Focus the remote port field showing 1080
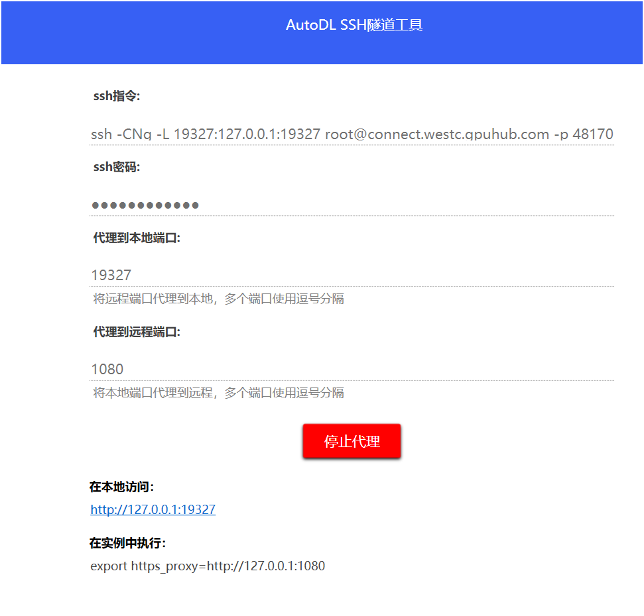 click(x=352, y=369)
